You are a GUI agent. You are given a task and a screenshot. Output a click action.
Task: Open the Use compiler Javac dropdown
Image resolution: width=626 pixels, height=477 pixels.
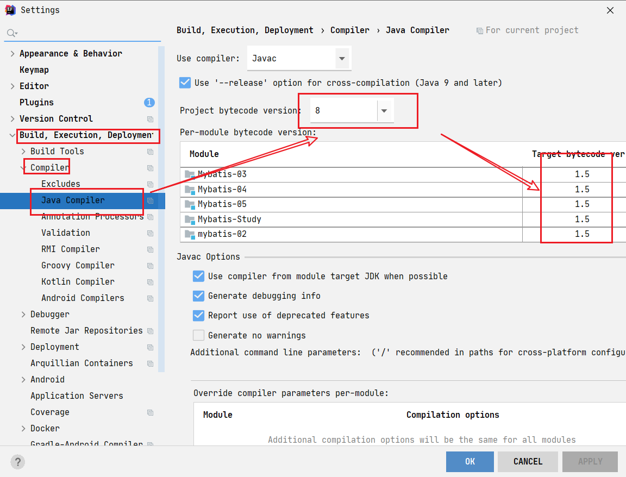click(x=342, y=59)
